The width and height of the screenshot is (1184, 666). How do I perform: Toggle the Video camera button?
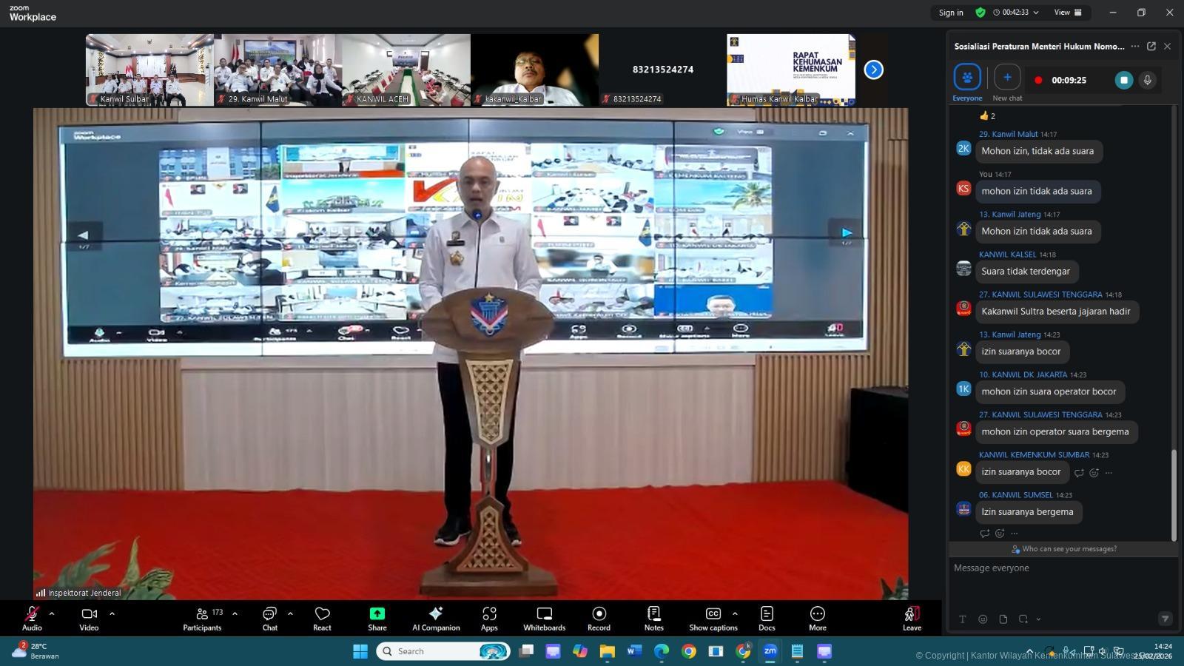click(89, 618)
